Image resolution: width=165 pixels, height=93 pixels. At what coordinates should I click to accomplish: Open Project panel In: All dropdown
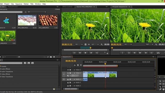tap(37, 12)
